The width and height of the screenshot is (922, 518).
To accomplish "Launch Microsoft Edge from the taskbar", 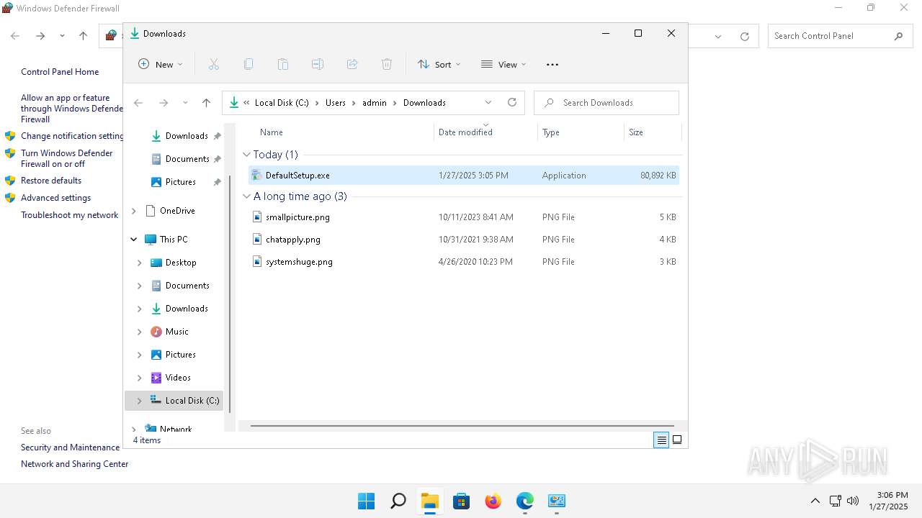I will [x=525, y=501].
